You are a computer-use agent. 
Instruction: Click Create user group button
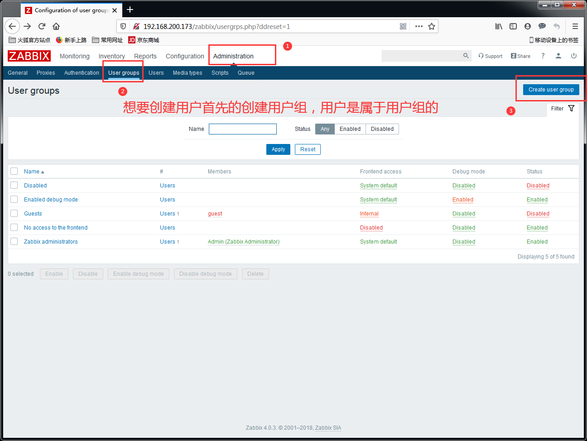(x=551, y=90)
